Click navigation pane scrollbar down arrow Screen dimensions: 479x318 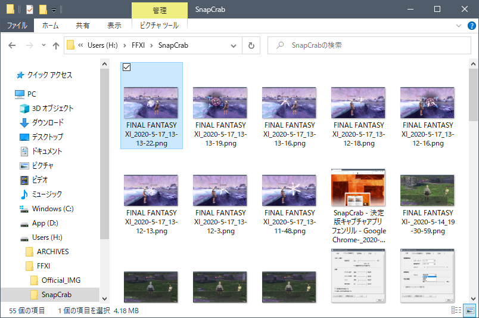(104, 299)
